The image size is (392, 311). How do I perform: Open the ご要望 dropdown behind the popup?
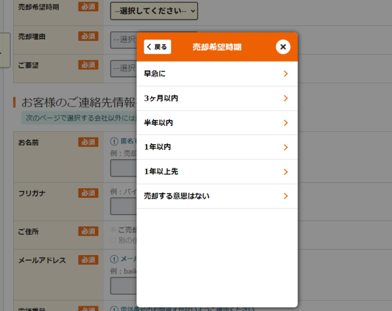[124, 68]
